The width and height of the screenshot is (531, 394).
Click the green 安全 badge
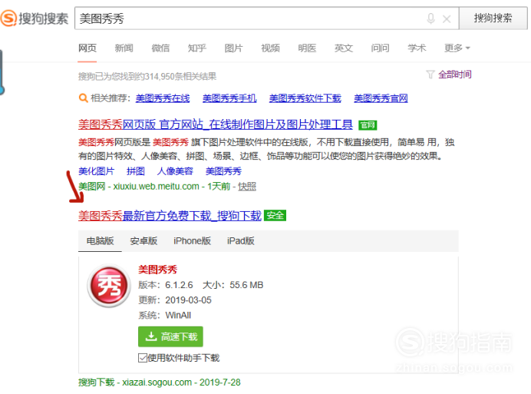pos(275,215)
